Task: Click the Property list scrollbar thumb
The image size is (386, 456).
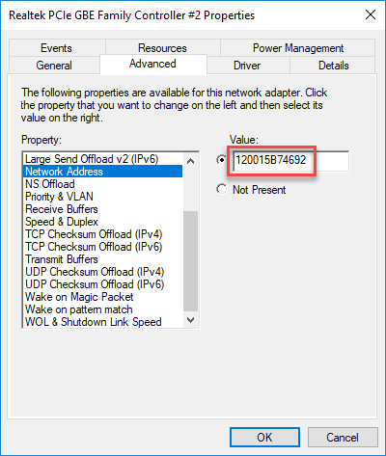Action: [x=190, y=261]
